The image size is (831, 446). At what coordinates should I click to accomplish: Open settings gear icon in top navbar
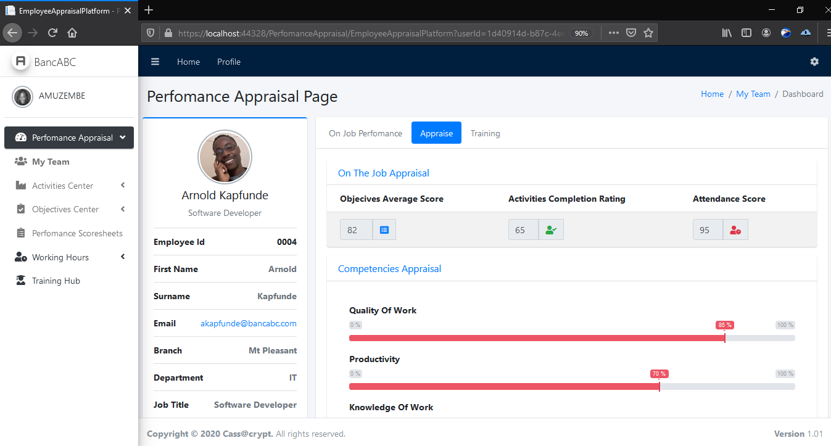pyautogui.click(x=814, y=62)
